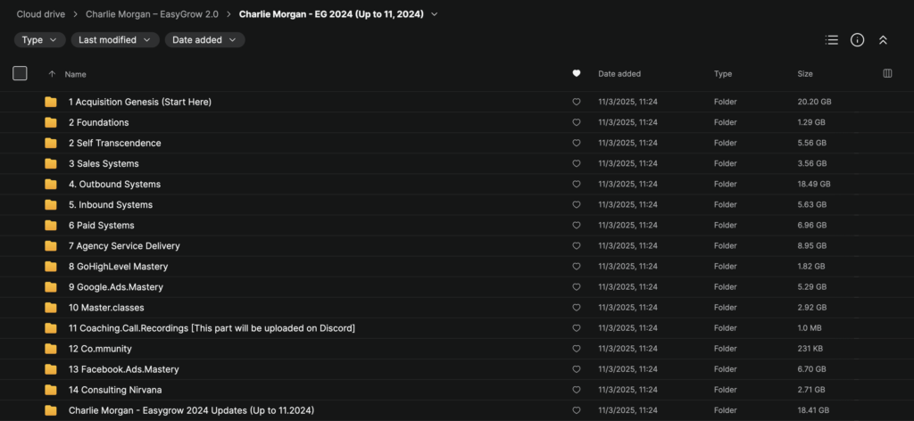Image resolution: width=914 pixels, height=421 pixels.
Task: Mark Consulting Nirvana folder as favourite
Action: coord(576,390)
